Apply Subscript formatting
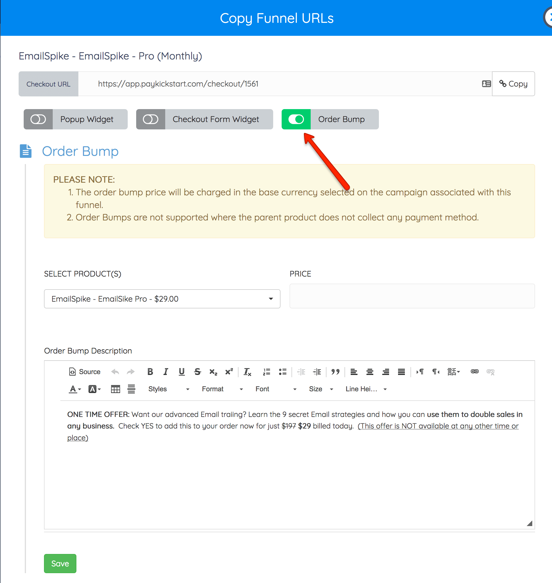Screen dimensions: 552x583 (213, 372)
